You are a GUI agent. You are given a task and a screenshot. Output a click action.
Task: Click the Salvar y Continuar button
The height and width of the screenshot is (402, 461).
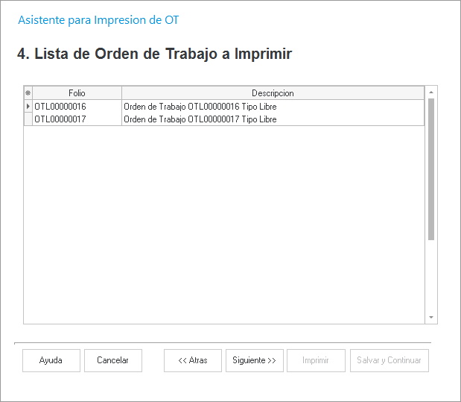coord(389,360)
